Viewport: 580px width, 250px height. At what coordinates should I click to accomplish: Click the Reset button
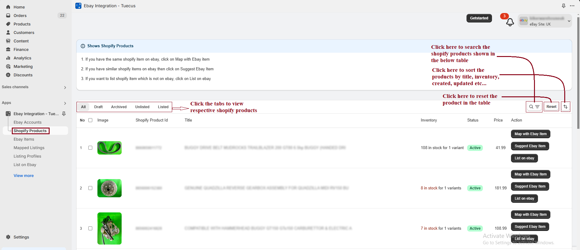551,107
